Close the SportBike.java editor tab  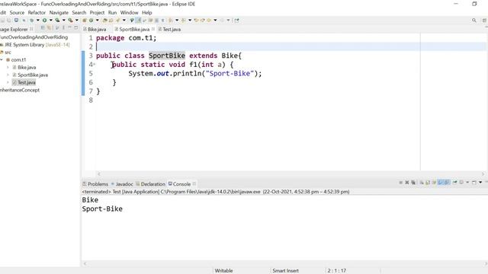coord(153,29)
